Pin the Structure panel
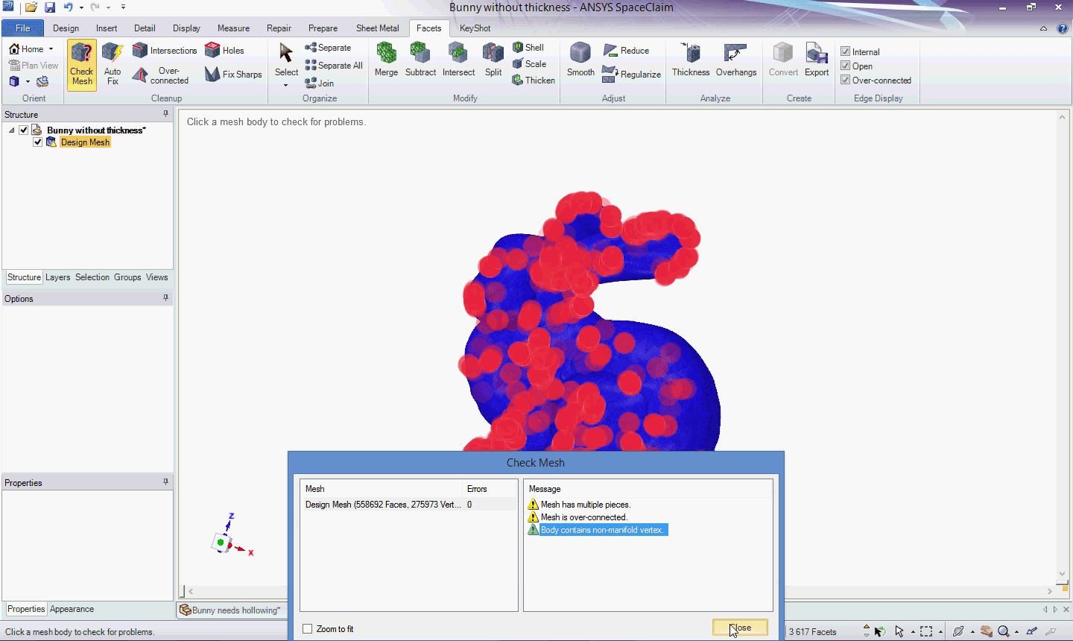This screenshot has height=641, width=1073. tap(165, 114)
